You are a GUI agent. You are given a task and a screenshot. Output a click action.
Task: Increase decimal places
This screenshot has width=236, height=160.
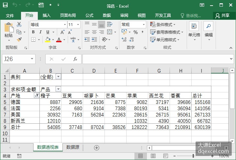click(x=124, y=40)
